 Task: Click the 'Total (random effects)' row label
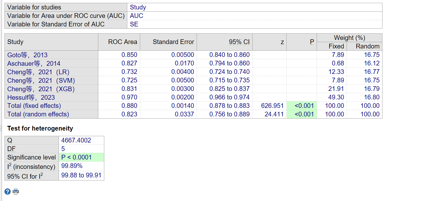pos(38,114)
